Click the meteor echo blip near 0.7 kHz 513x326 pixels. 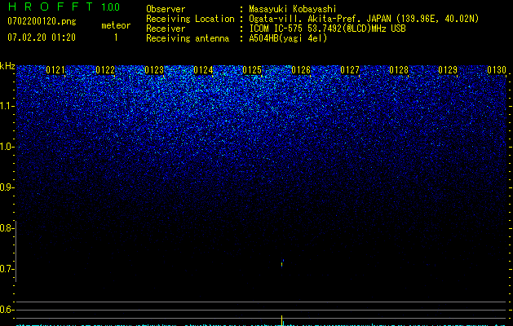[282, 263]
